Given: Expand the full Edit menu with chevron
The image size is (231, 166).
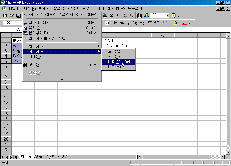Looking at the screenshot, I should 62,79.
